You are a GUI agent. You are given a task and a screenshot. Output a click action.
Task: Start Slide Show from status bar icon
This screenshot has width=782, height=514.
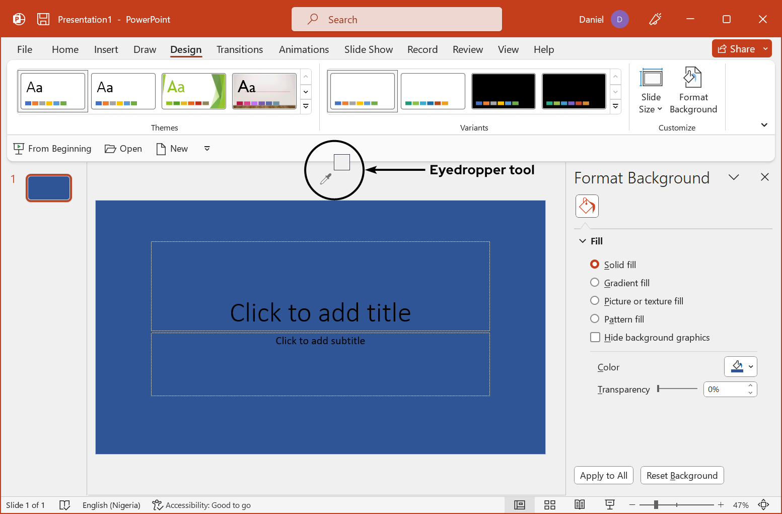coord(610,505)
